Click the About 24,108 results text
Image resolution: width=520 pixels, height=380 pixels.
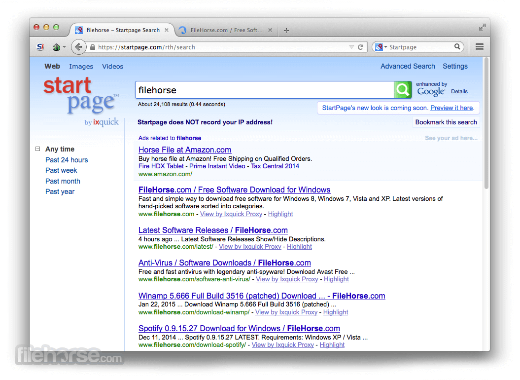coord(181,104)
